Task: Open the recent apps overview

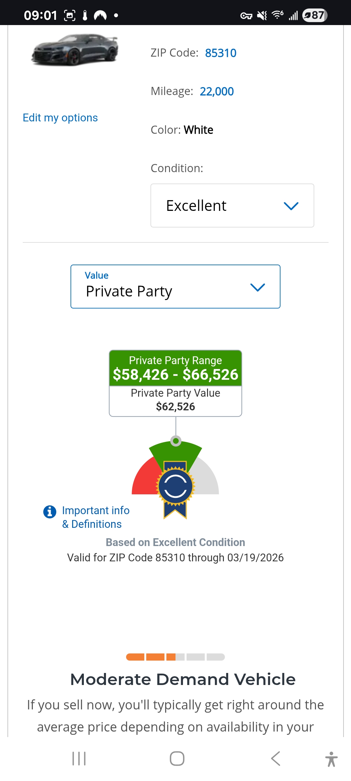Action: 79,759
